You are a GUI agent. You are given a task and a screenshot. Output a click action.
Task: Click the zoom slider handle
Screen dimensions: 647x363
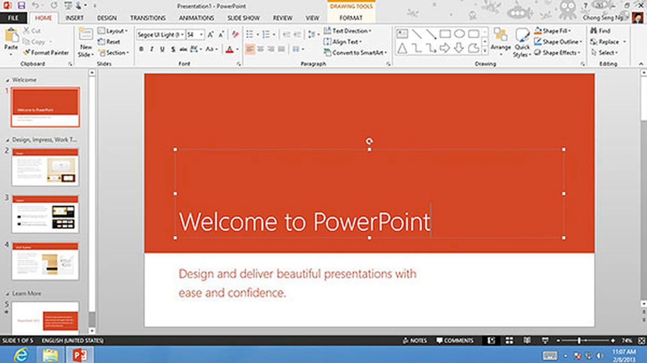[x=579, y=340]
